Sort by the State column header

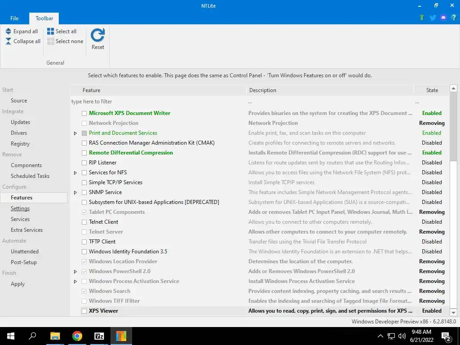432,90
